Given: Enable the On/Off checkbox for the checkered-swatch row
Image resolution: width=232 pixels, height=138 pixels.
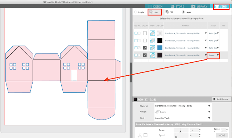Looking at the screenshot, I should tap(145, 33).
